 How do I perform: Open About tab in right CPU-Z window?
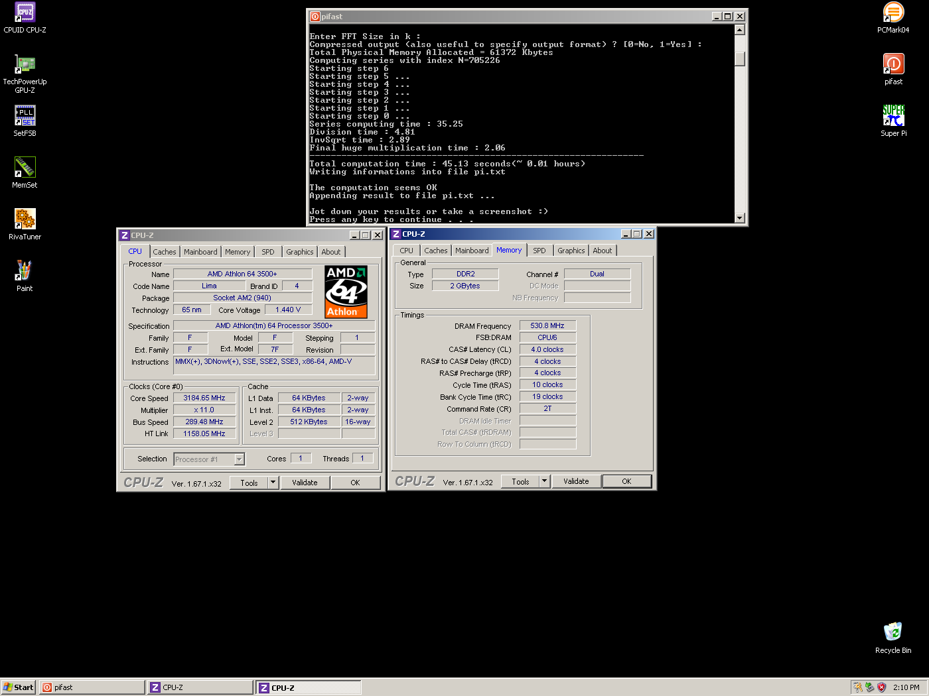click(603, 251)
